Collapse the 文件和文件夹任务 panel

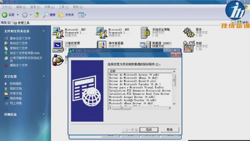pyautogui.click(x=44, y=31)
